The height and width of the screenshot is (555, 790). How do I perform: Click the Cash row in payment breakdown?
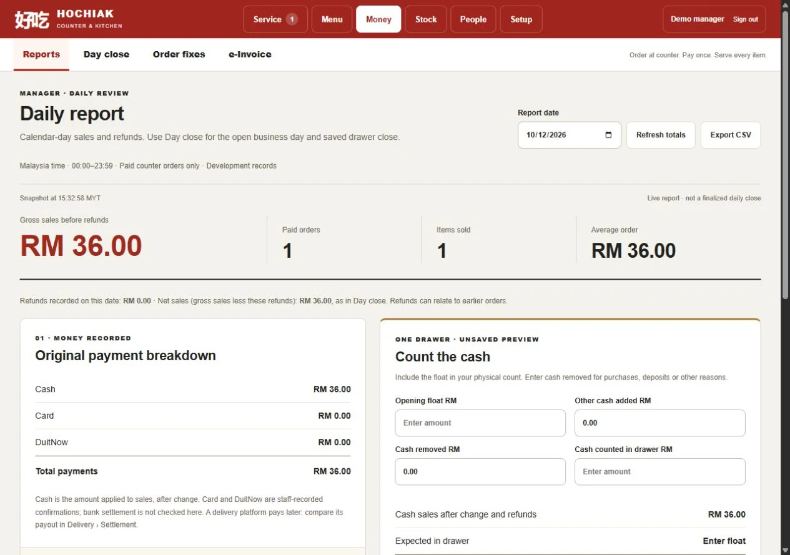pyautogui.click(x=193, y=389)
